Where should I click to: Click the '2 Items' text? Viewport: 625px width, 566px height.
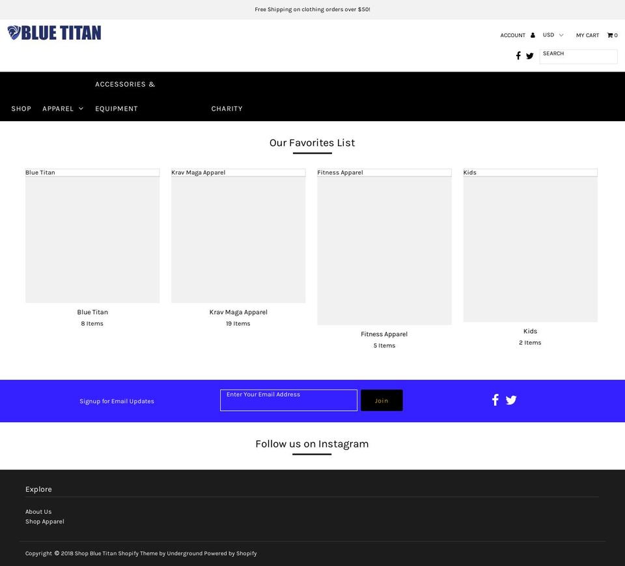pyautogui.click(x=530, y=343)
